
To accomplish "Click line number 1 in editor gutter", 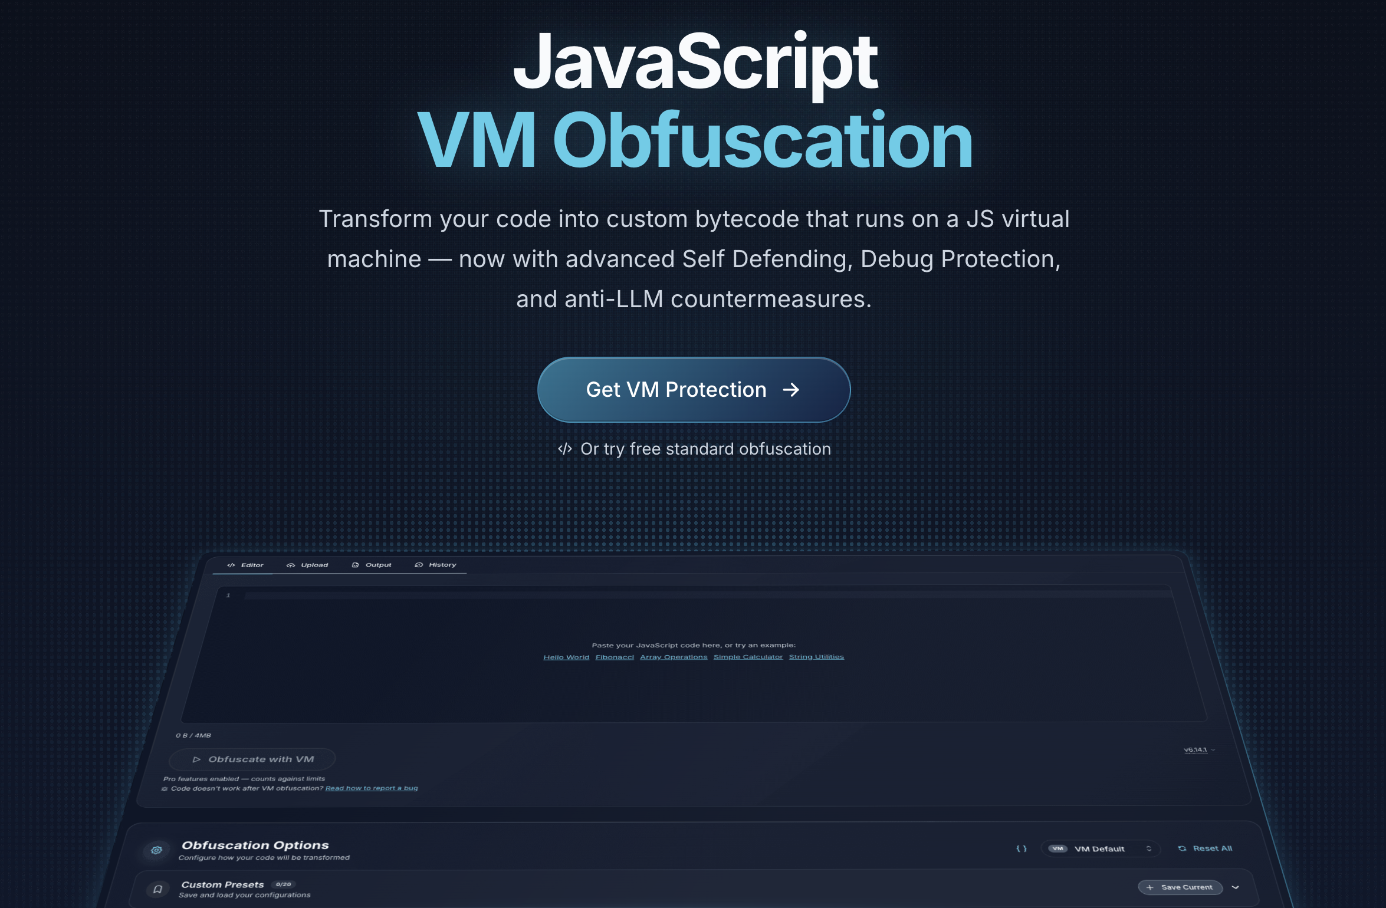I will (x=228, y=596).
